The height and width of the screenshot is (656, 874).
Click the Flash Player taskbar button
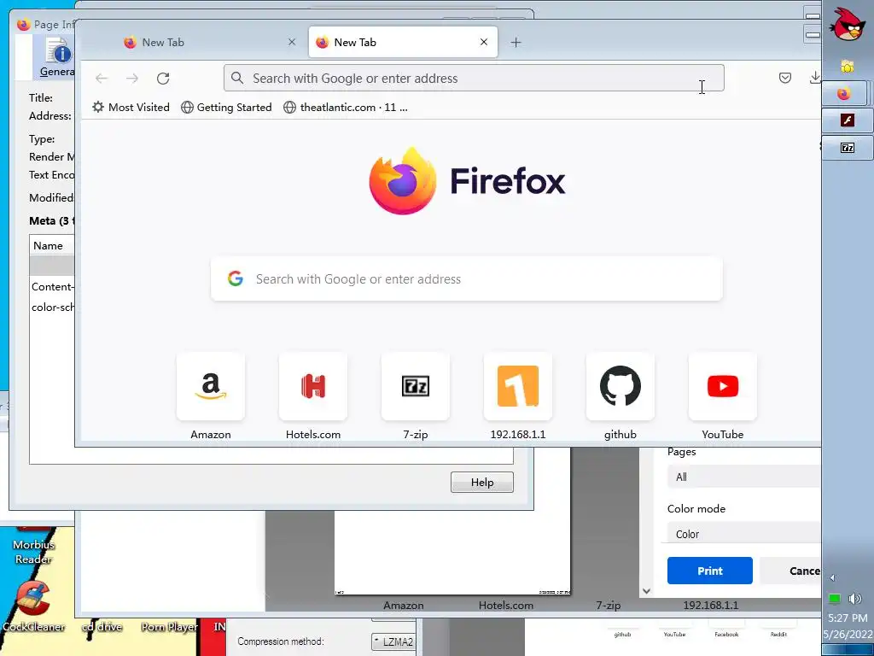(x=848, y=120)
